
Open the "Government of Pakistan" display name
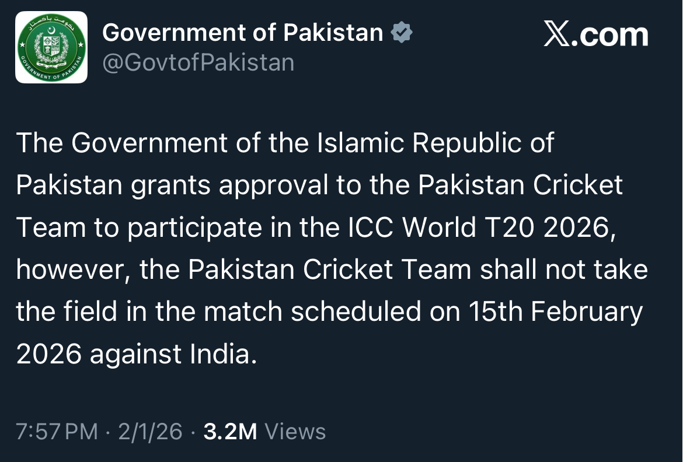click(243, 33)
